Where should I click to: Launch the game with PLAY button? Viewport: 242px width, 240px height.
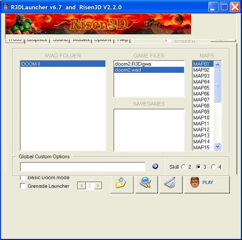coord(207,184)
